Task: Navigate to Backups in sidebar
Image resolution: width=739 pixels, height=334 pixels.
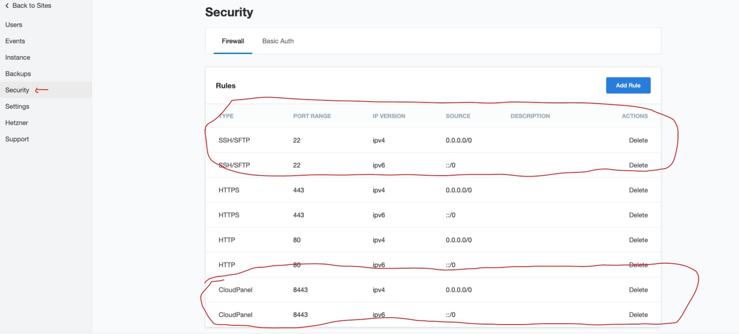Action: (x=18, y=74)
